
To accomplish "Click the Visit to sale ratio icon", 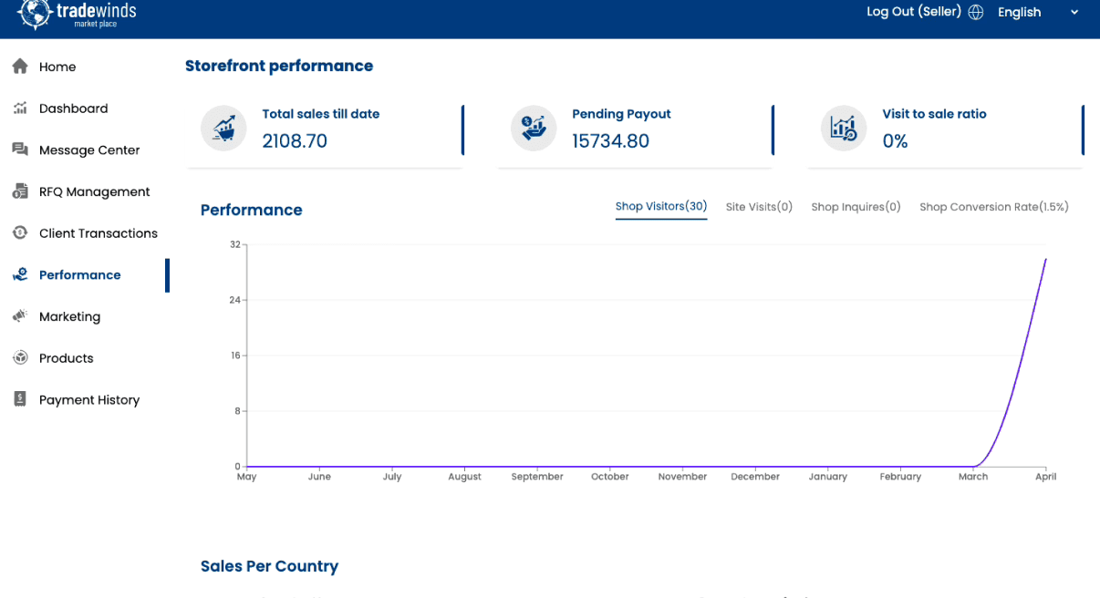I will (844, 129).
